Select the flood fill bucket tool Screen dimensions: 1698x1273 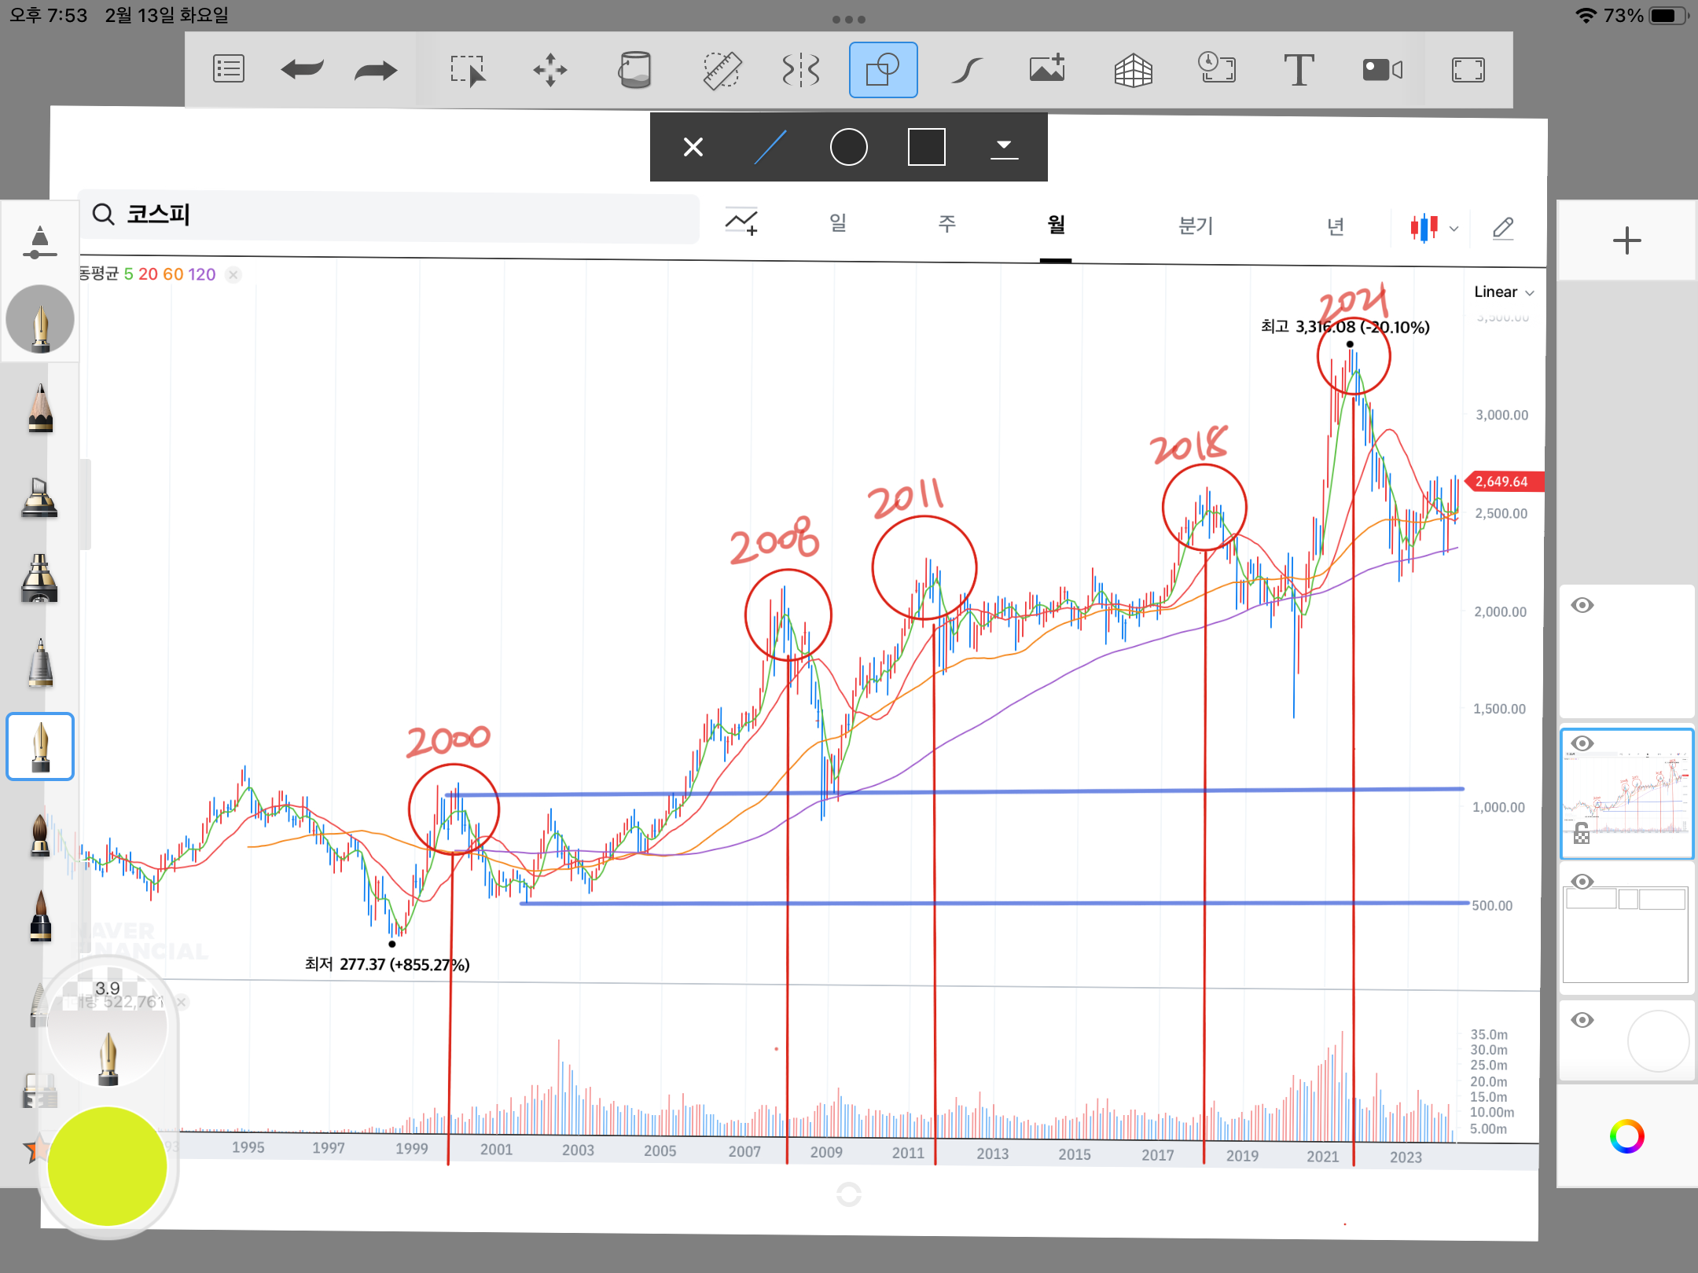[x=634, y=70]
